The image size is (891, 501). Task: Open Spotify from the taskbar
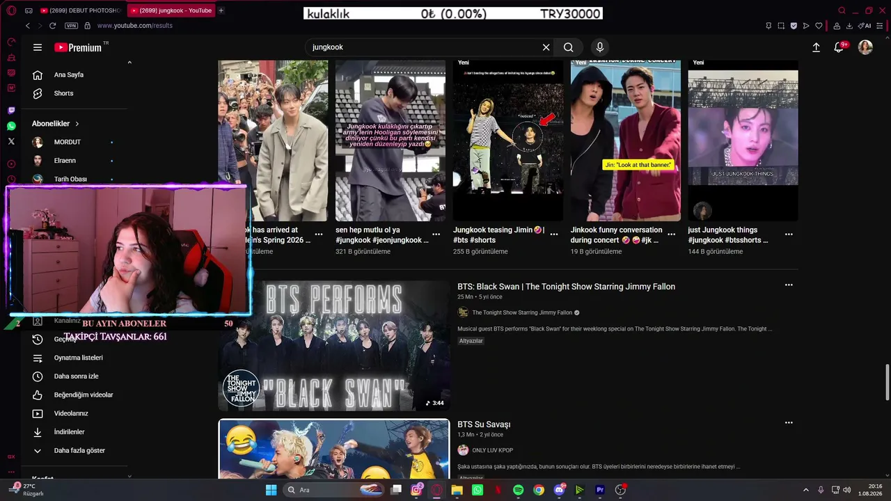coord(519,490)
